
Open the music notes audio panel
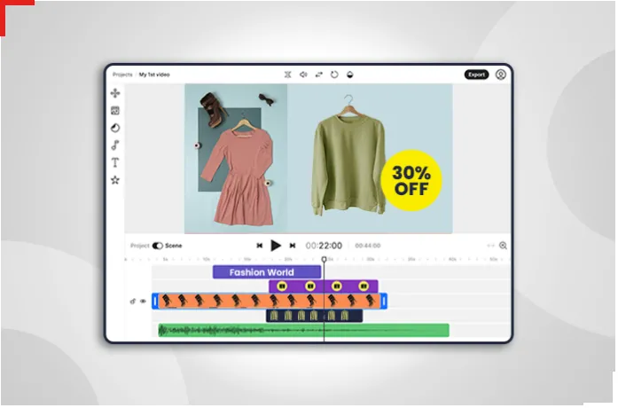[x=114, y=145]
